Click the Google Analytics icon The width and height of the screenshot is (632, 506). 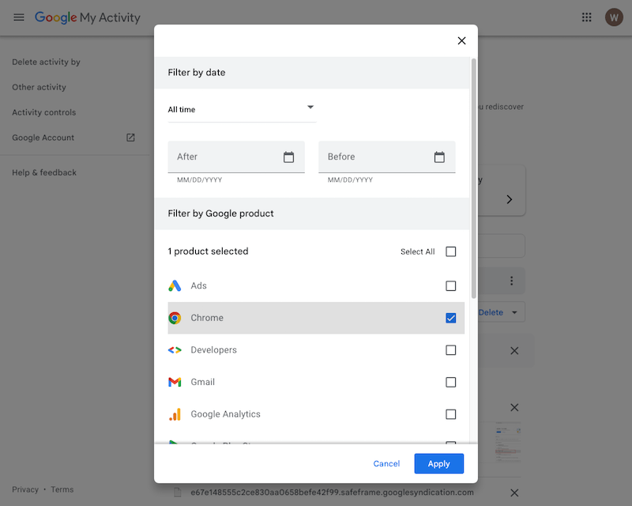175,414
